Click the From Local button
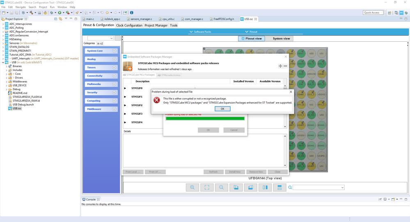The image size is (410, 222). (133, 172)
